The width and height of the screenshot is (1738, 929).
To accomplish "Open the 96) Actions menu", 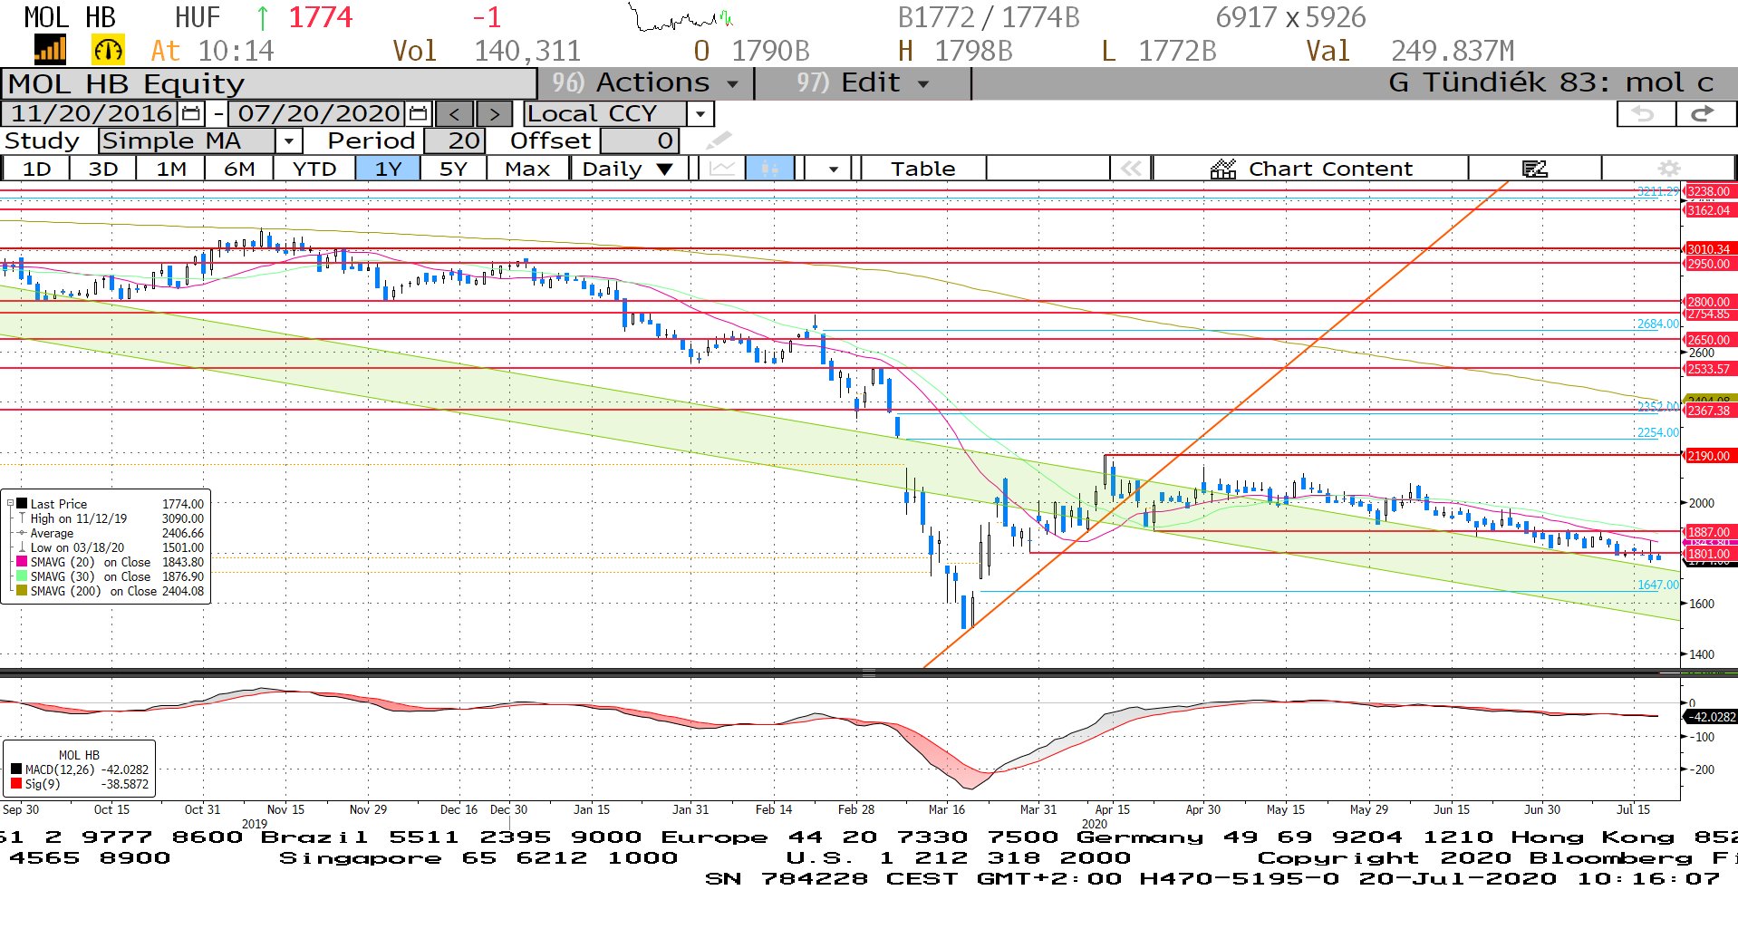I will click(x=644, y=83).
